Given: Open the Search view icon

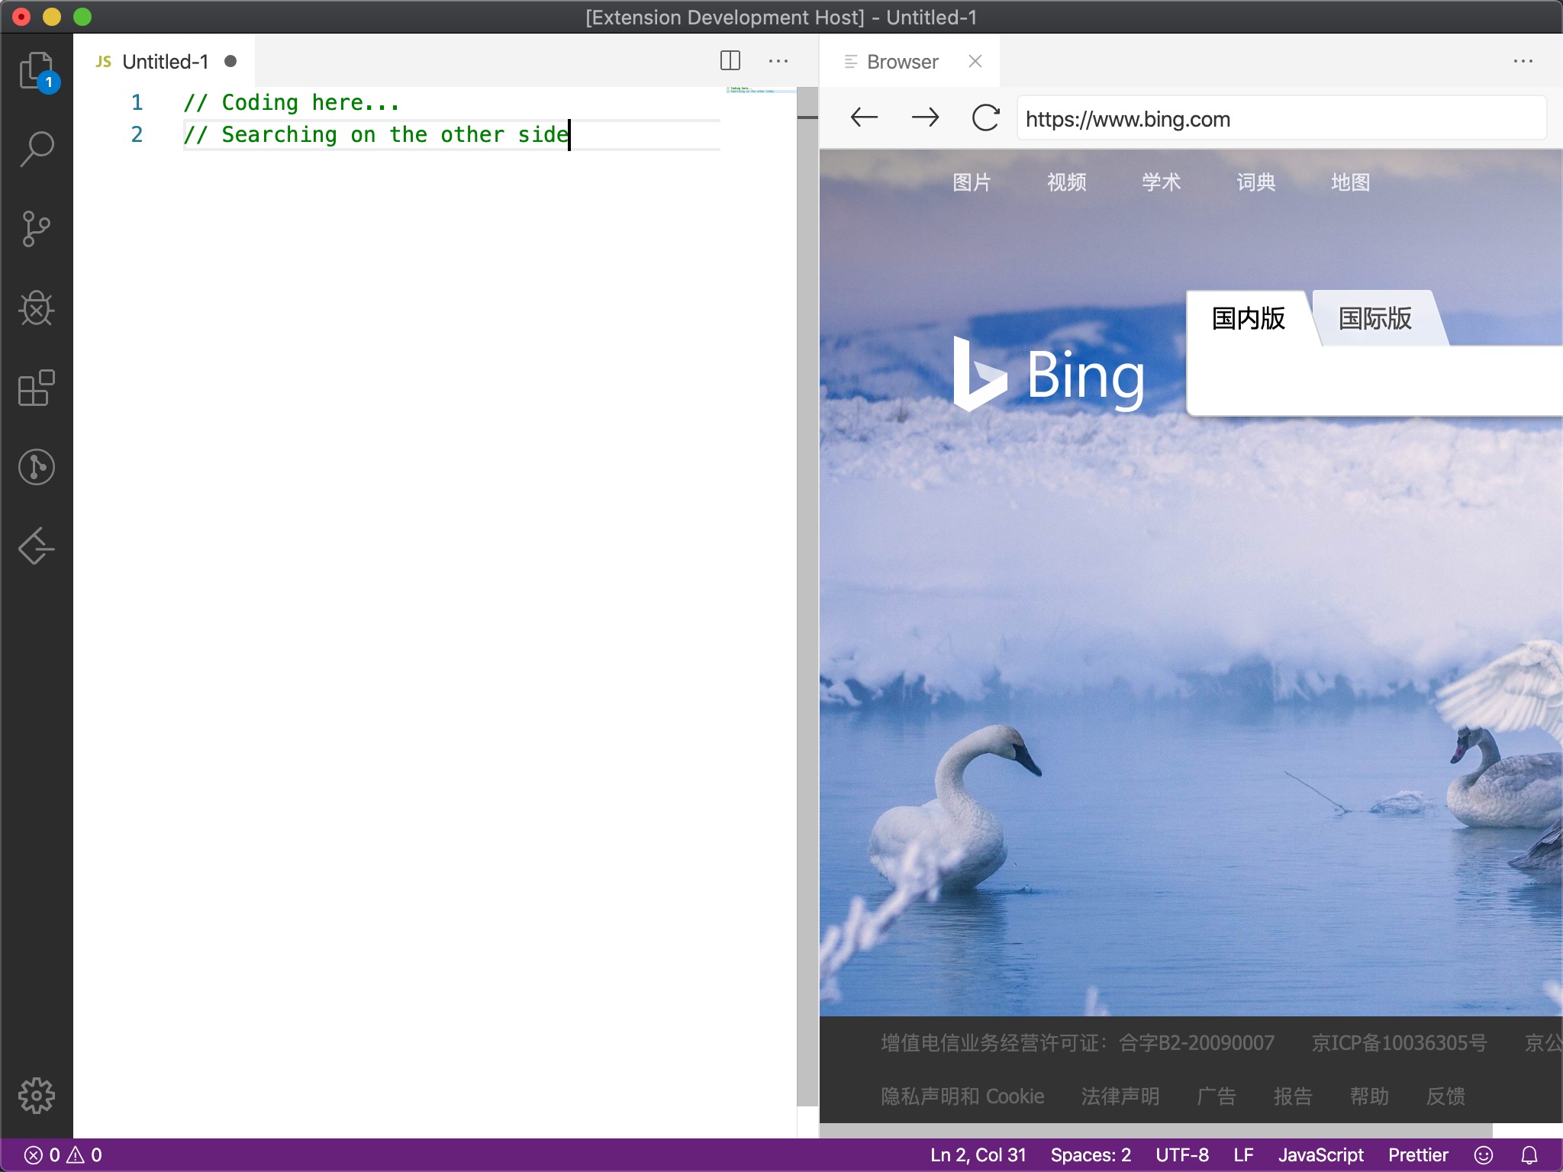Looking at the screenshot, I should click(36, 150).
